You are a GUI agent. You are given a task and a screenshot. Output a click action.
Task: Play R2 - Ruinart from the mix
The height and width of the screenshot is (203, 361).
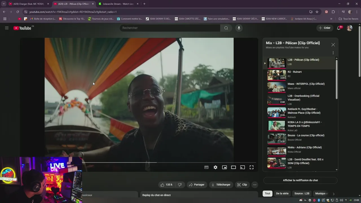click(299, 75)
